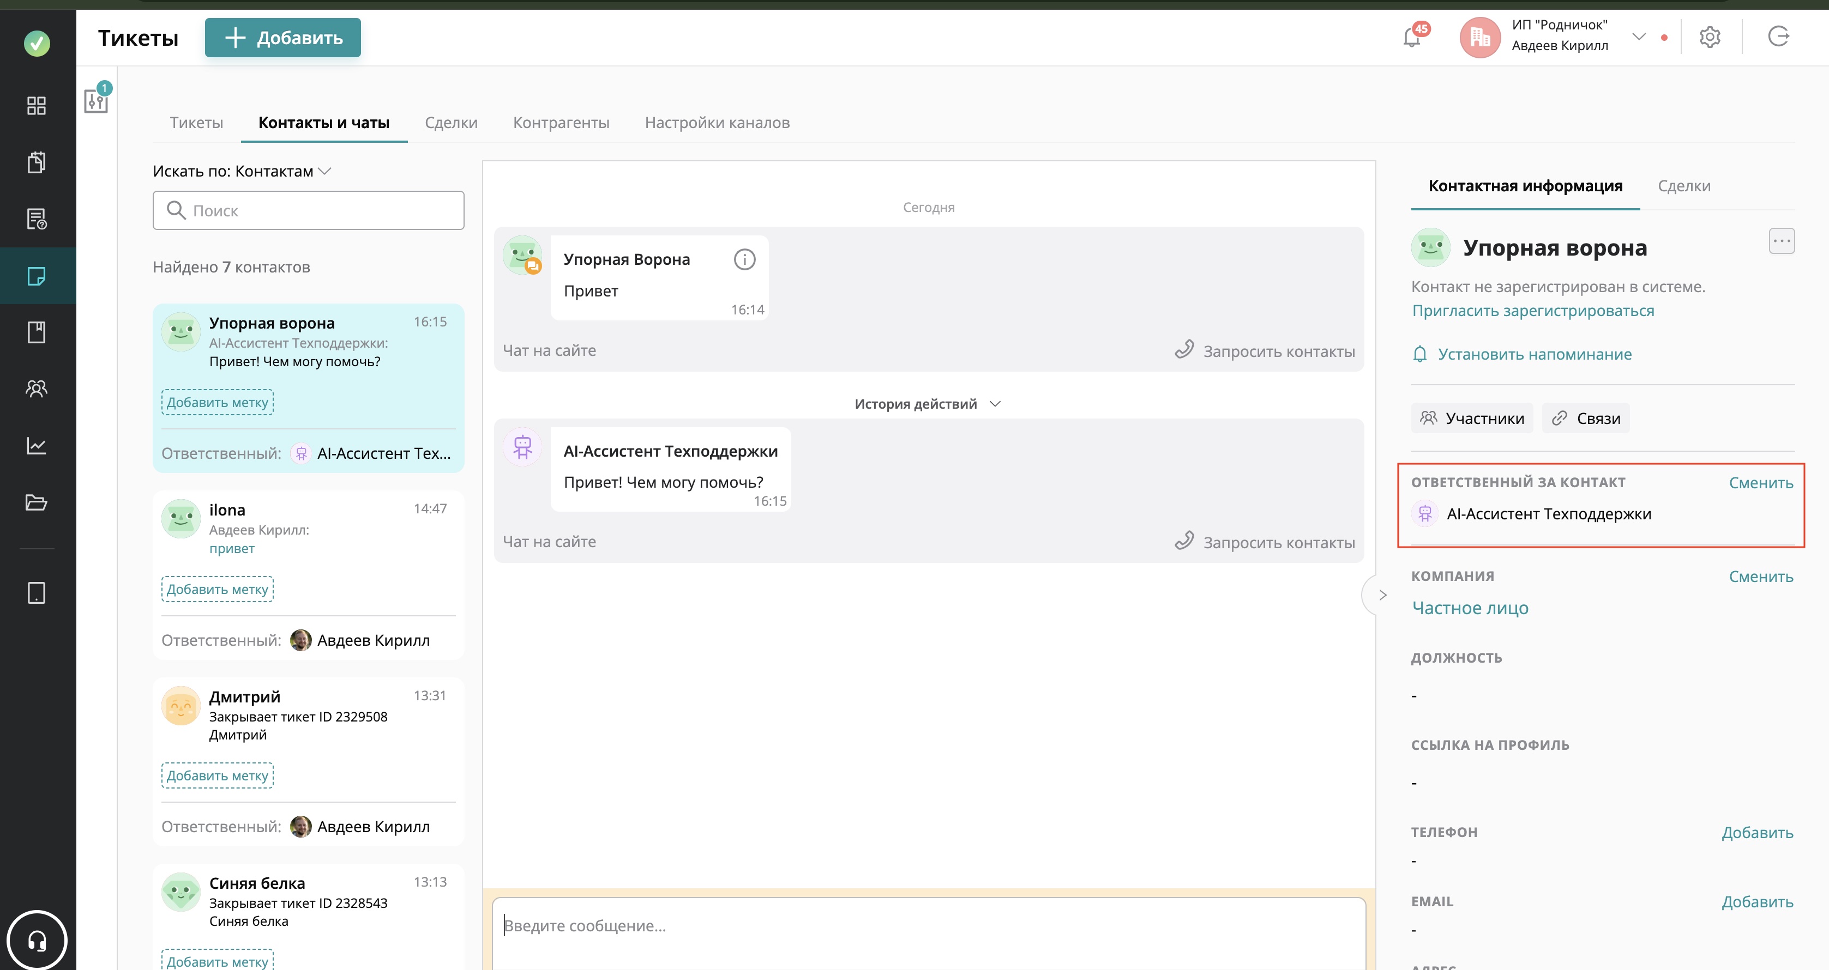Open the ИП Родничок account dropdown
Screen dimensions: 1829x970
[1638, 36]
